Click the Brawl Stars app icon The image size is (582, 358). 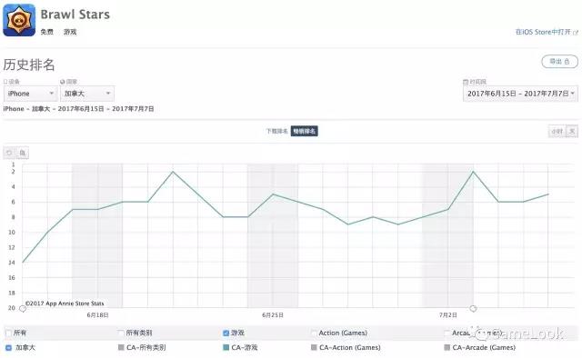click(19, 20)
